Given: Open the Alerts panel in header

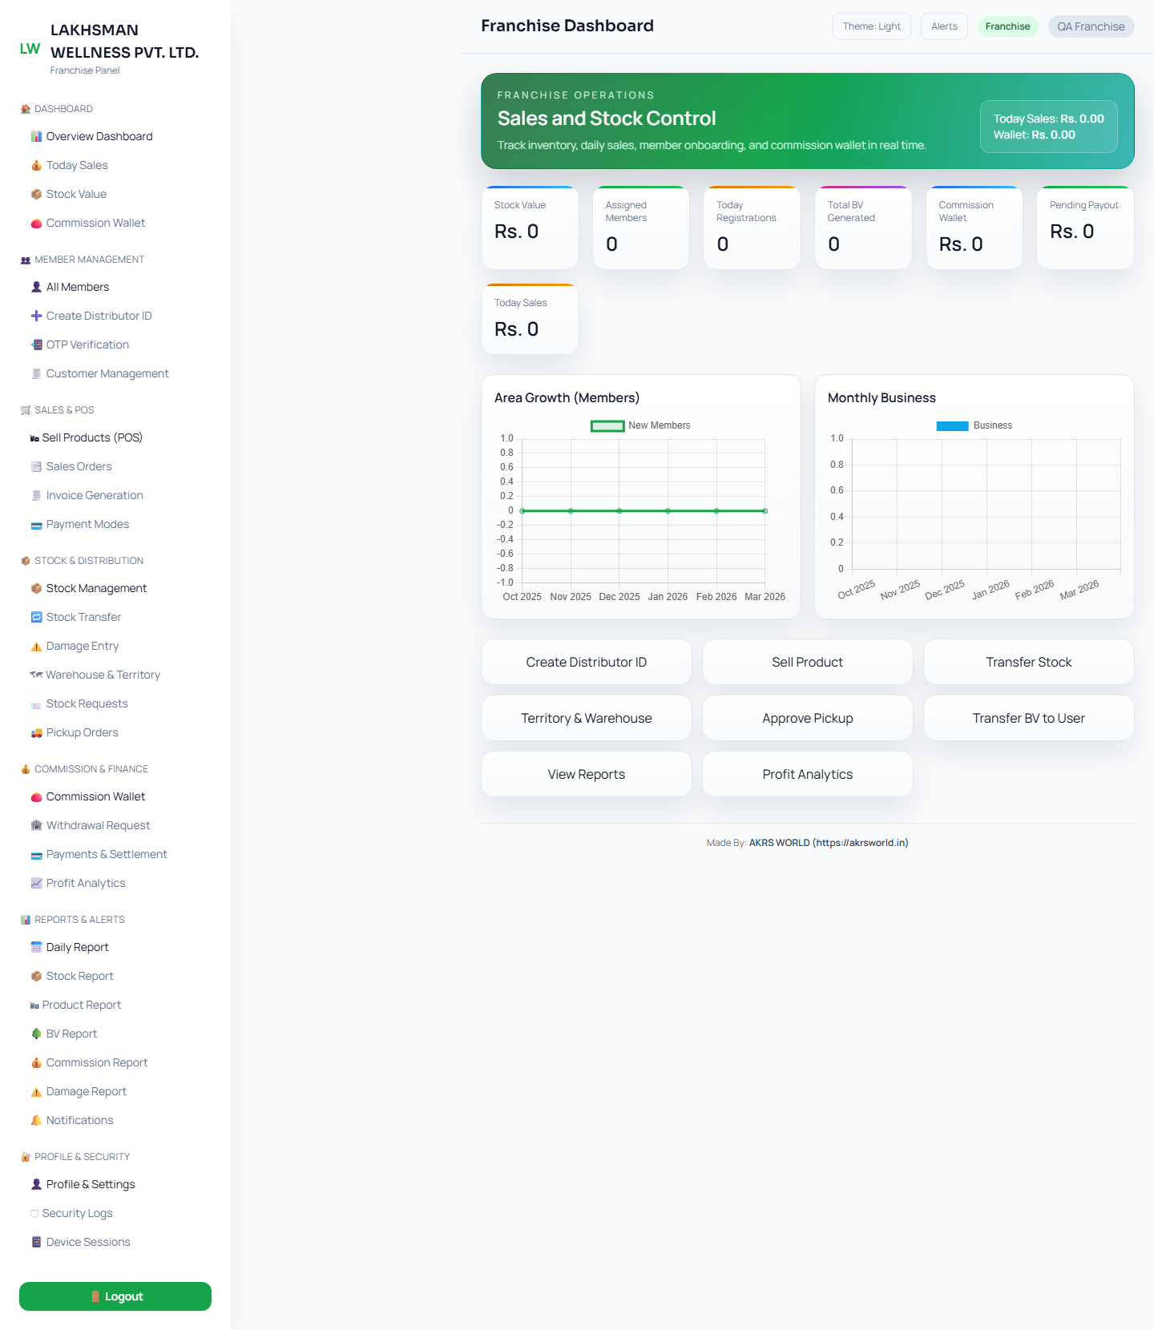Looking at the screenshot, I should point(944,26).
